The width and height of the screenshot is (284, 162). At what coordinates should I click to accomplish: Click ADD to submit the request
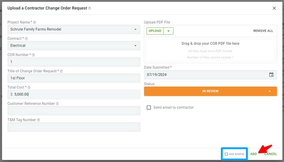pyautogui.click(x=253, y=154)
